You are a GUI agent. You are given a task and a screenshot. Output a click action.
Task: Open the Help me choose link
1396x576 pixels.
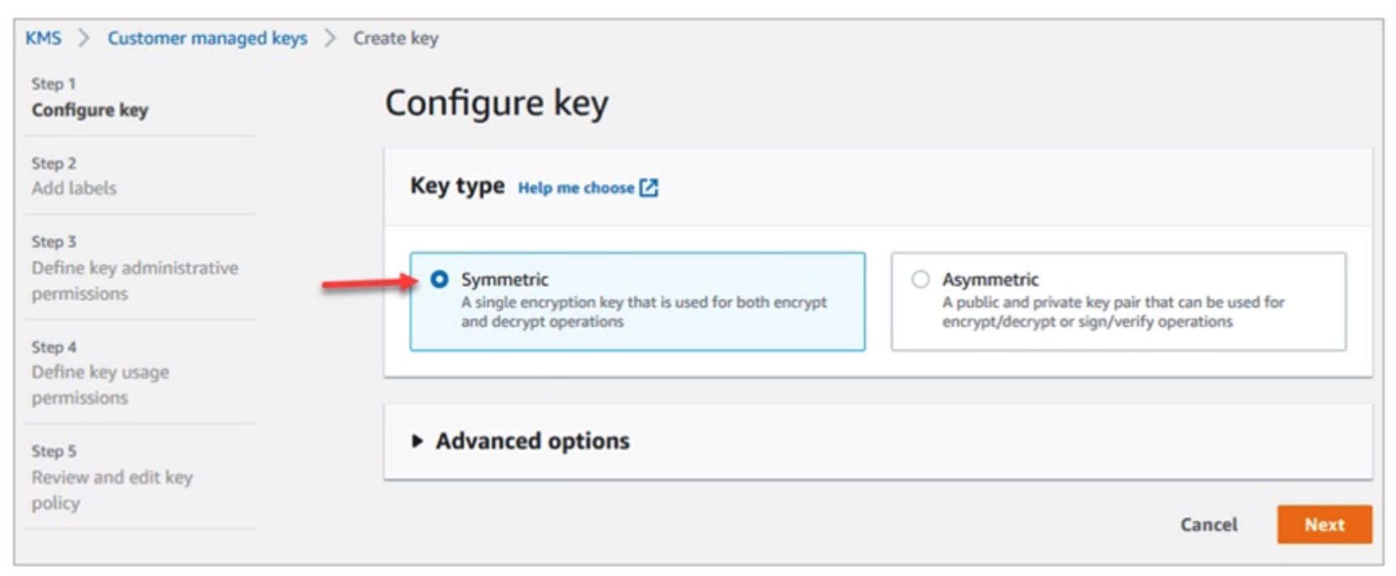(576, 188)
